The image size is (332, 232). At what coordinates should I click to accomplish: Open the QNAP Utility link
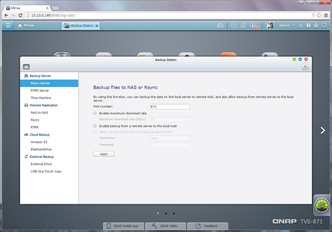[x=166, y=226]
